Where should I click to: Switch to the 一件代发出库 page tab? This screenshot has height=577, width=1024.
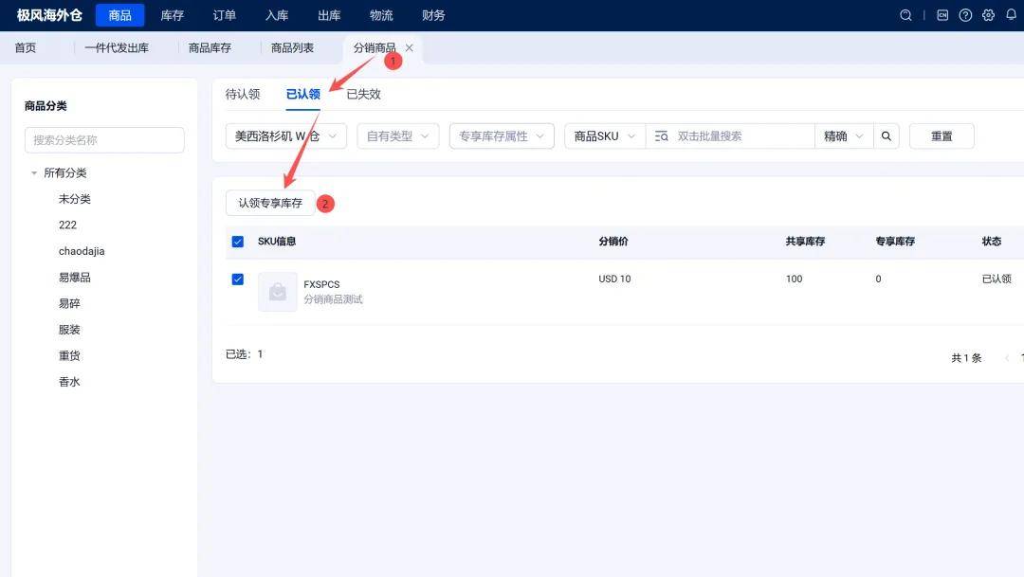point(117,47)
